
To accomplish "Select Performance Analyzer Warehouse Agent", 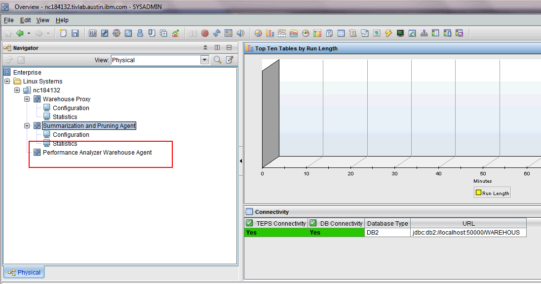I will [x=97, y=153].
